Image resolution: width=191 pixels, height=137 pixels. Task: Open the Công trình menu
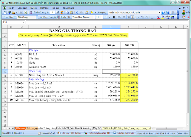22,8
